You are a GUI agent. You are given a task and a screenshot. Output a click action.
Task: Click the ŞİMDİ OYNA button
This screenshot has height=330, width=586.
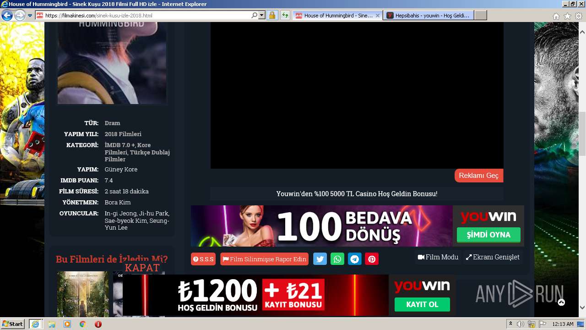[488, 235]
